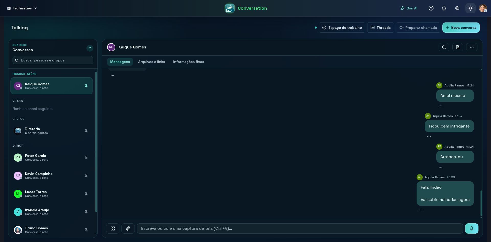The image size is (491, 242).
Task: Click Preparar chamada button
Action: 418,28
